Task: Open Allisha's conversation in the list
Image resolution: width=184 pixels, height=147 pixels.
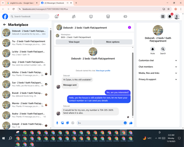Action: (x=25, y=74)
